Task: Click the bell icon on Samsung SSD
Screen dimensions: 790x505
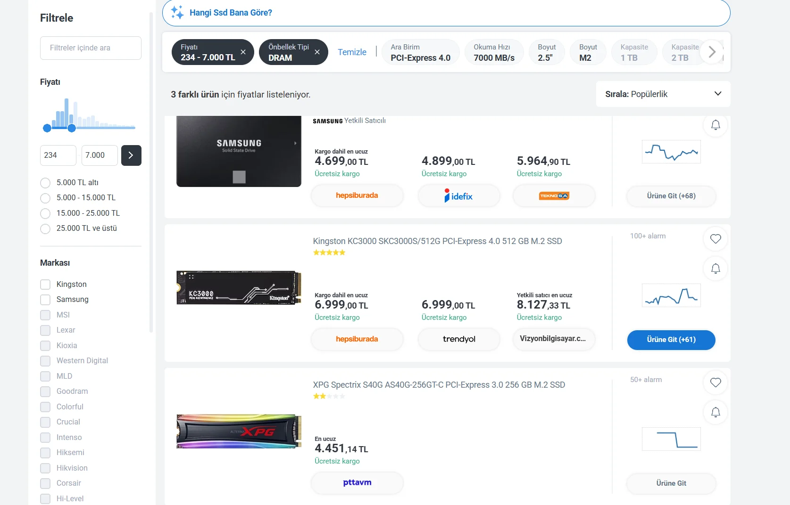Action: tap(715, 125)
